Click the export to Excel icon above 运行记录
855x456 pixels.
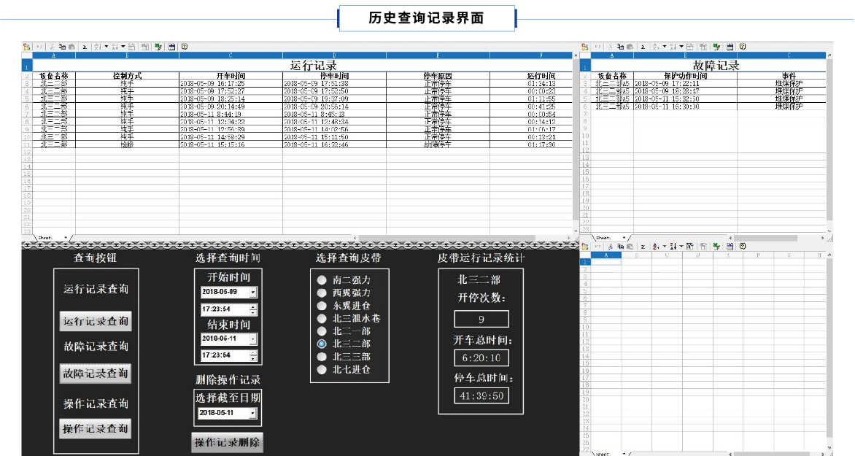coord(158,47)
